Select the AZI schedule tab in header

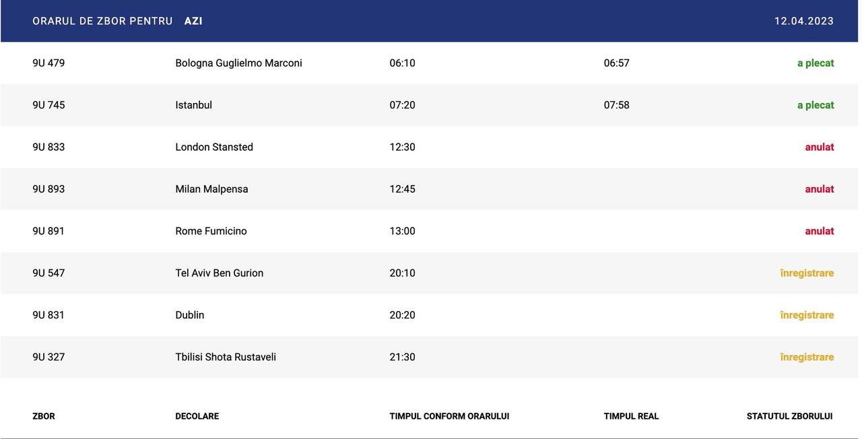(193, 21)
